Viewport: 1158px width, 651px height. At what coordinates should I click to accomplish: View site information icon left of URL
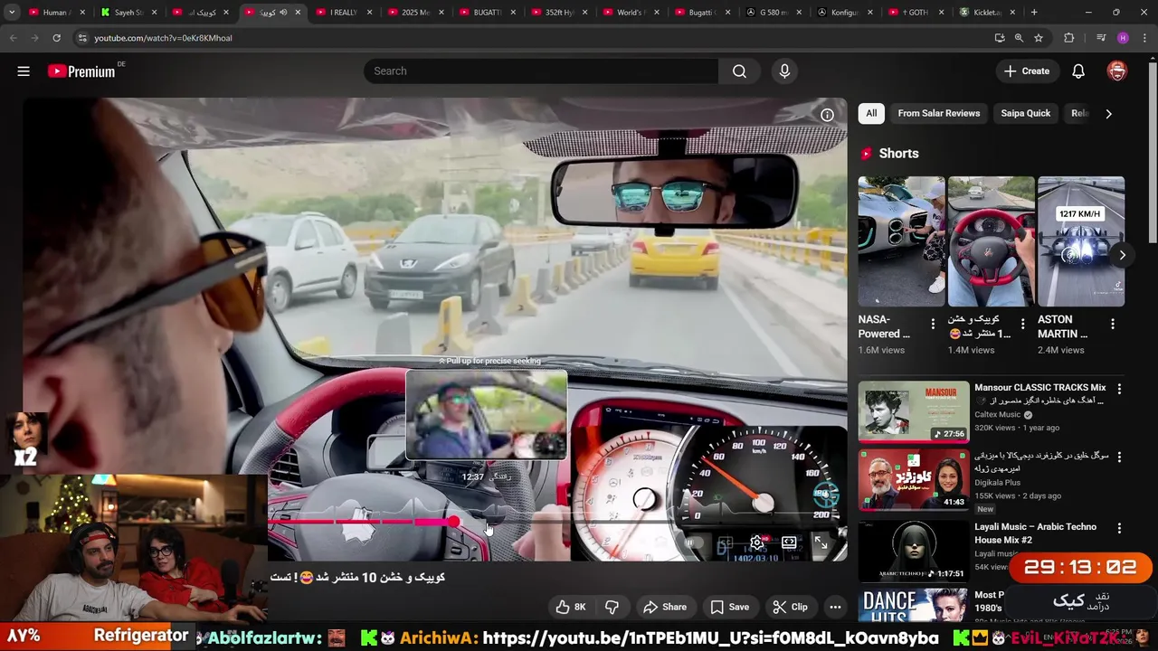(x=82, y=38)
